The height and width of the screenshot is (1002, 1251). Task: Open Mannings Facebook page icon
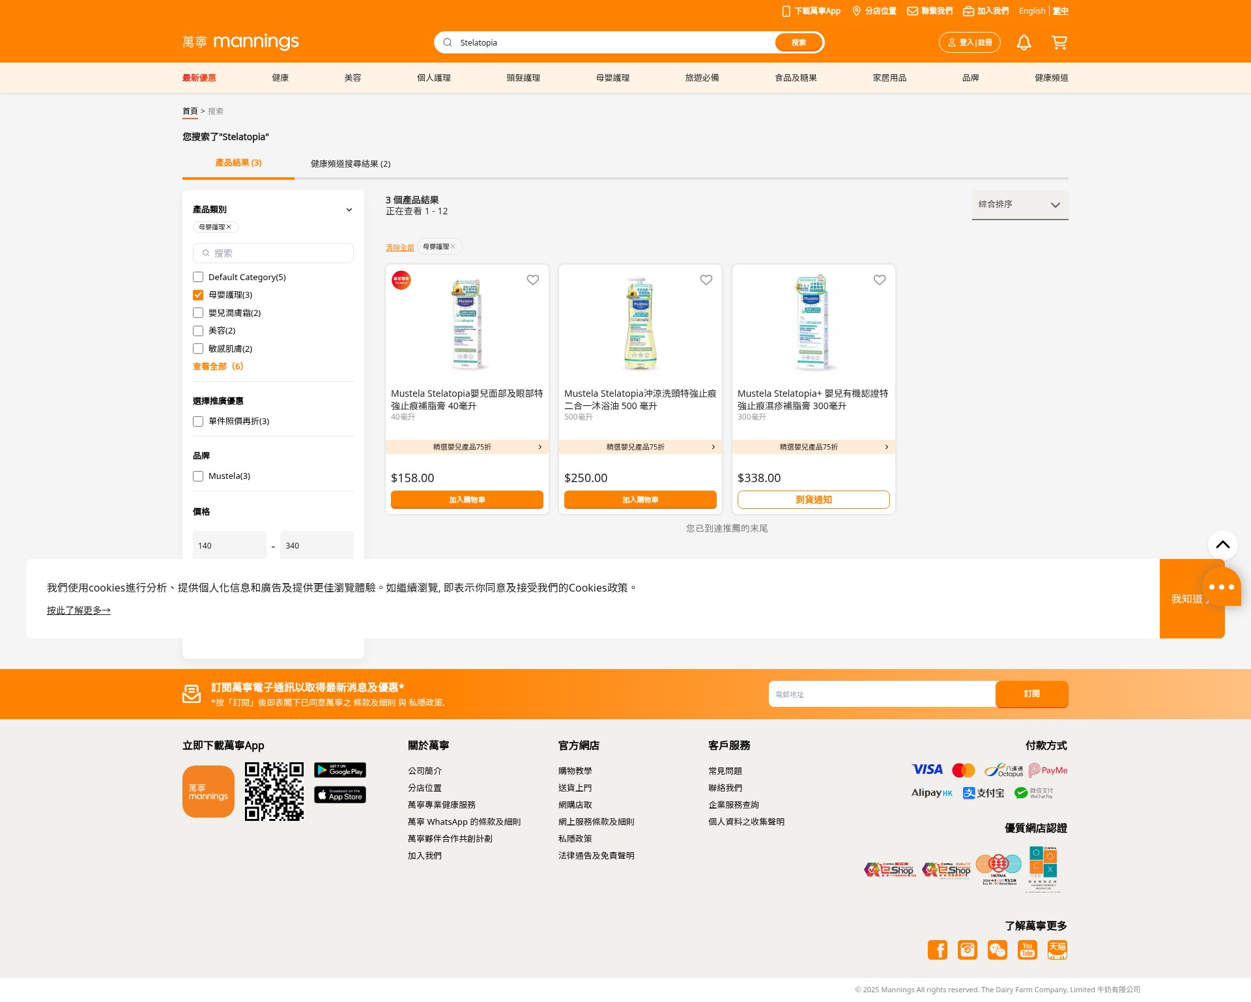coord(938,950)
